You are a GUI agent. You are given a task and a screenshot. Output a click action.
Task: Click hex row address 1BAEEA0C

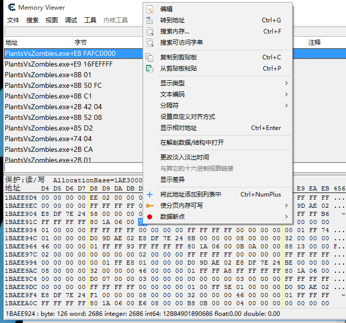tap(21, 303)
